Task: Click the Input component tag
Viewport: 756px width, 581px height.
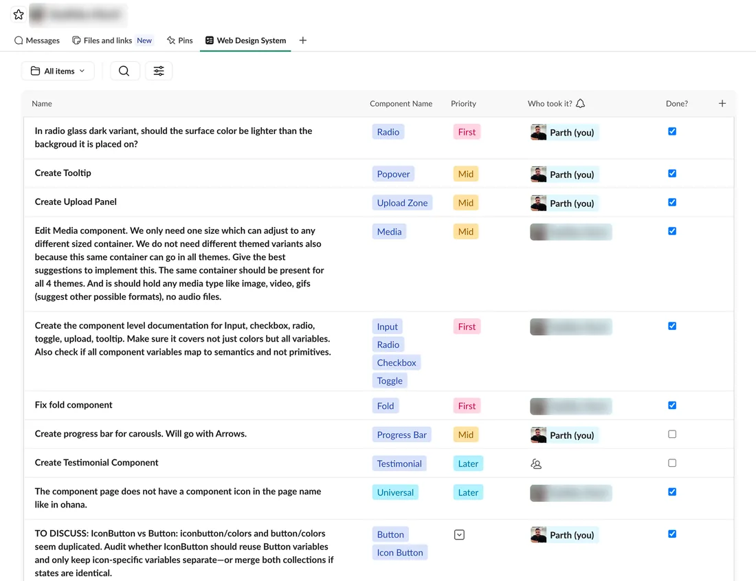Action: tap(387, 327)
